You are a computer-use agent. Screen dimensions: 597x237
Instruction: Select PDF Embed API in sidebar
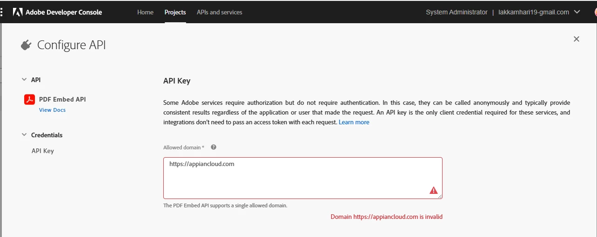62,99
